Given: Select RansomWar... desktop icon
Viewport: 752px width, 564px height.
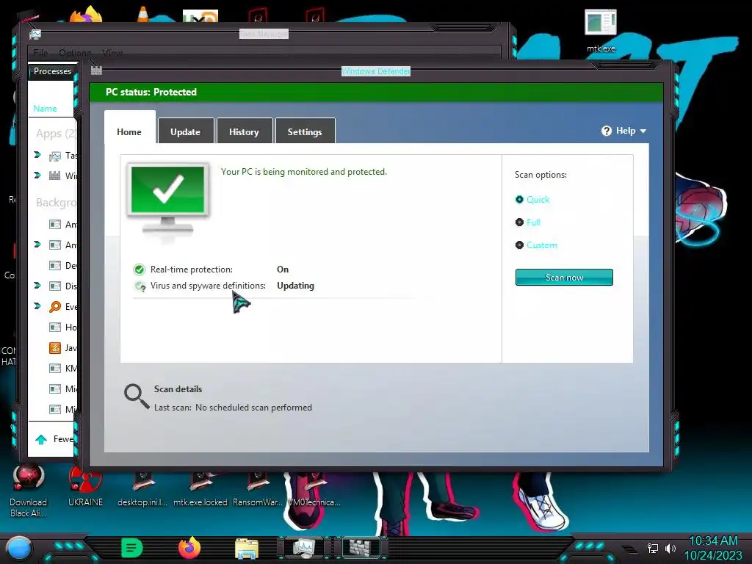Looking at the screenshot, I should coord(258,489).
